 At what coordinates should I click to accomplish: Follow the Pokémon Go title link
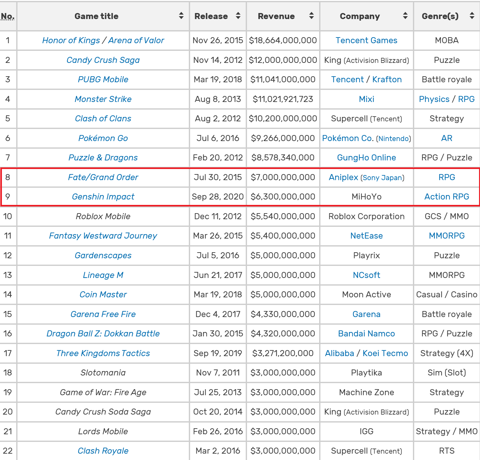coord(103,138)
